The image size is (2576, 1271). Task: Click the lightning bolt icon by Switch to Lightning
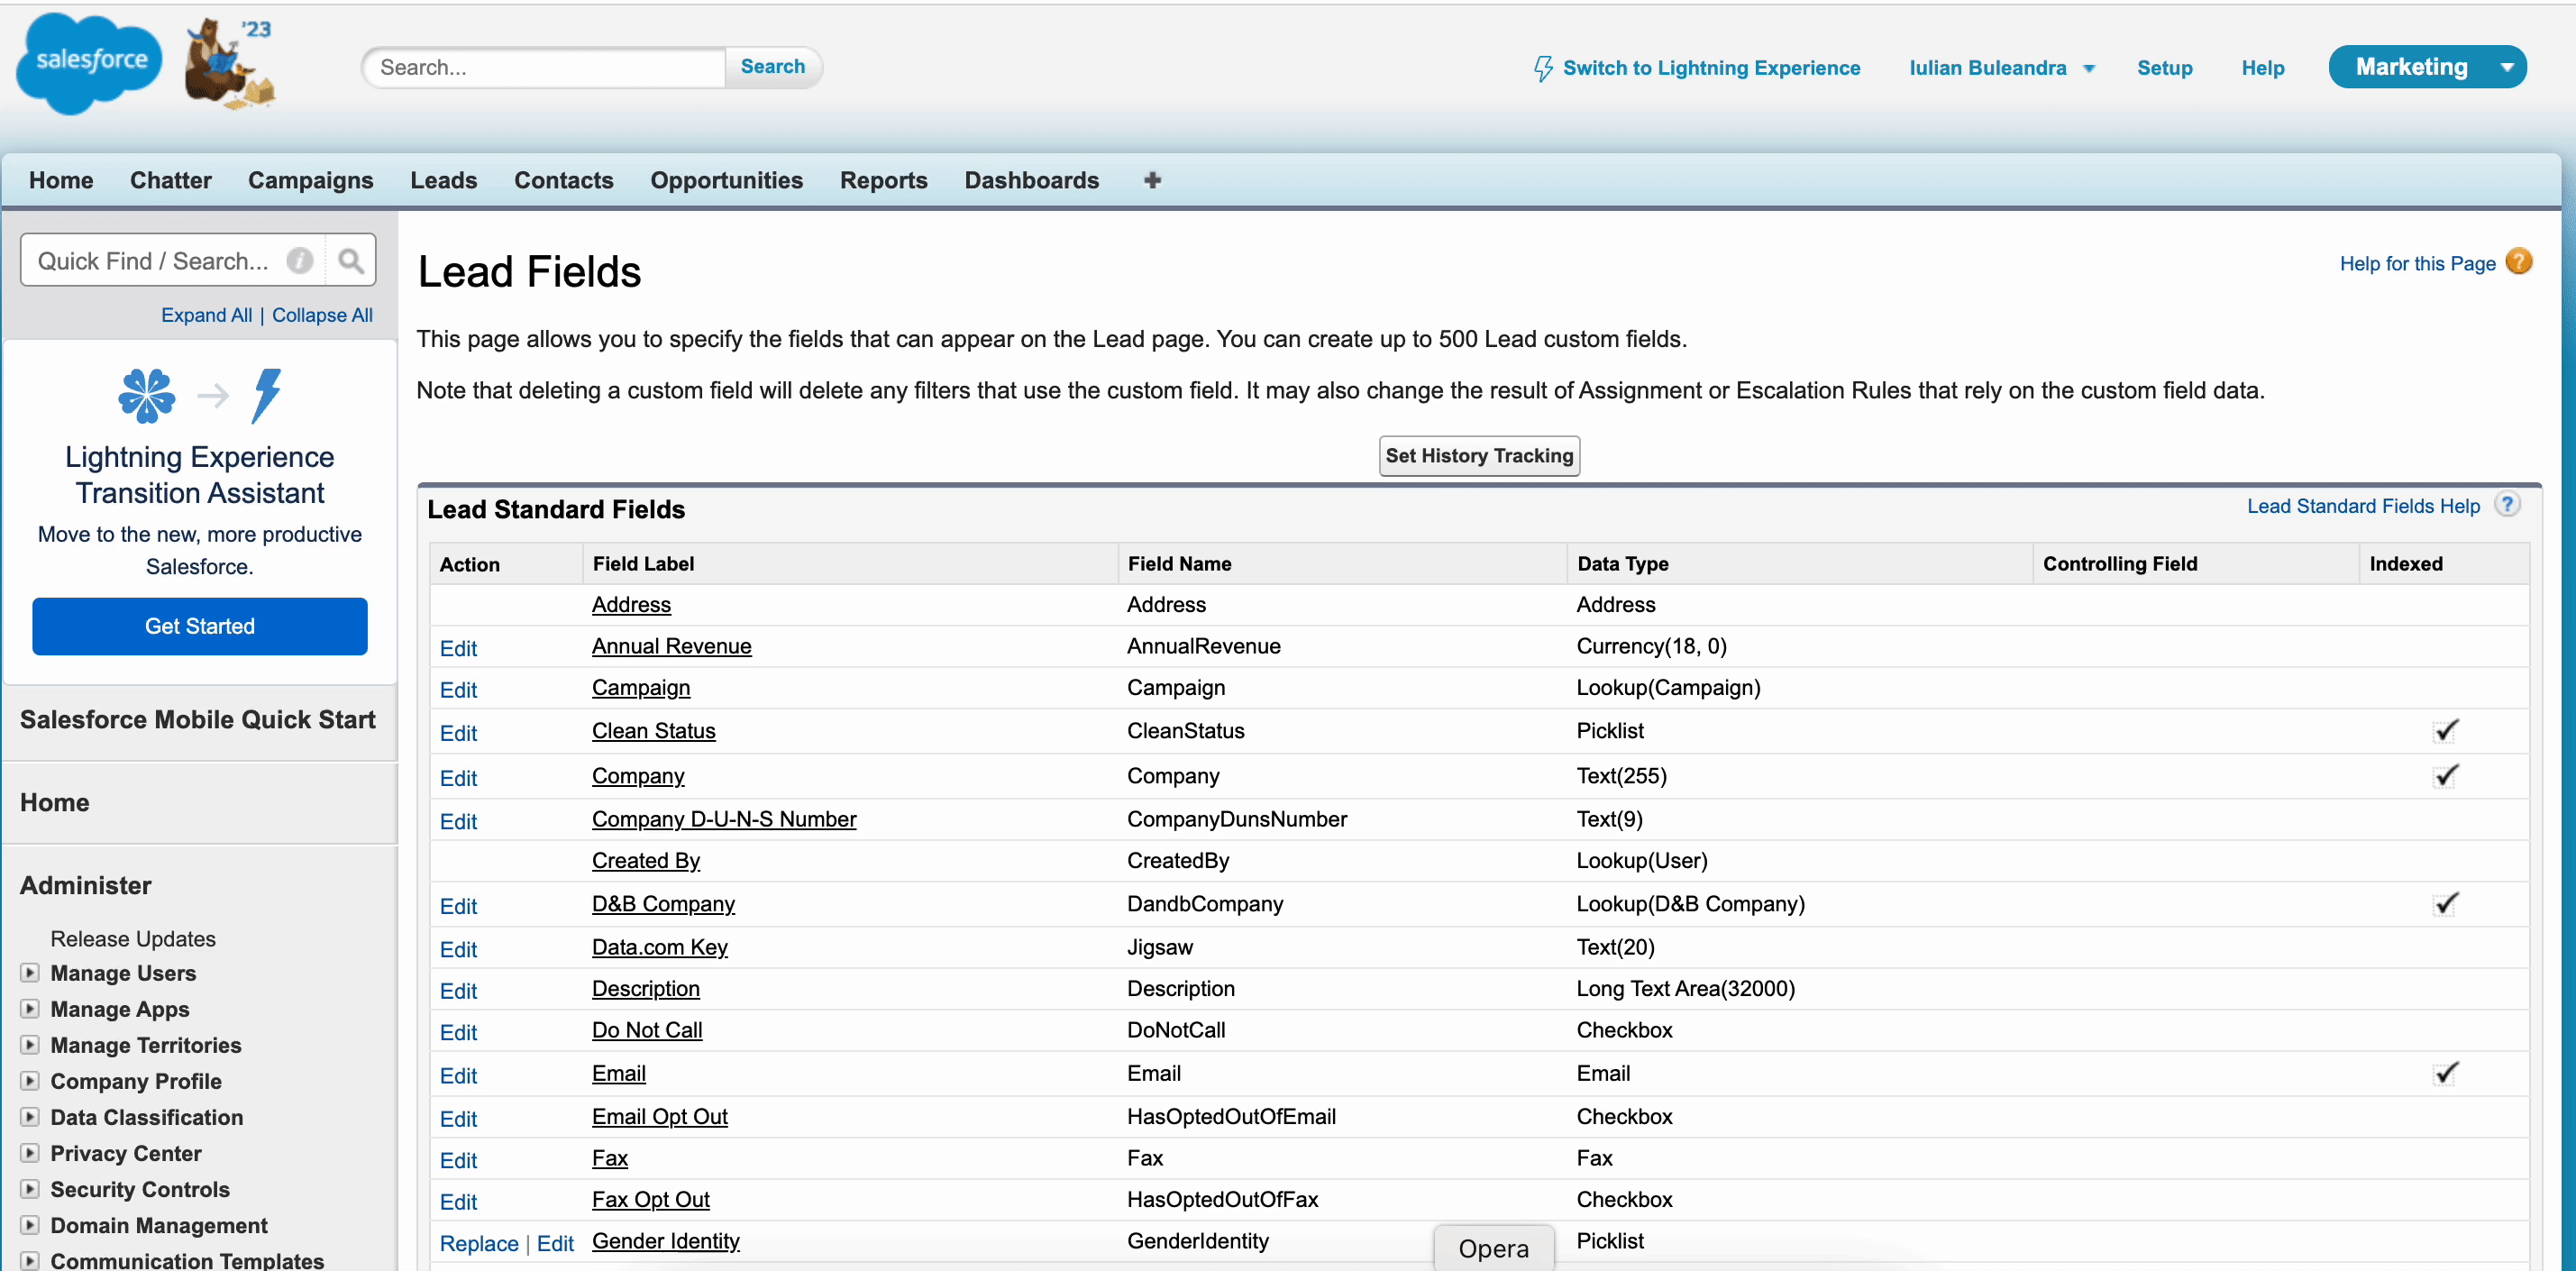[1543, 68]
